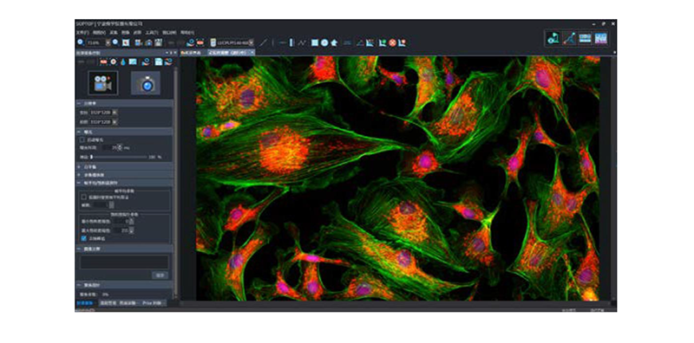The height and width of the screenshot is (343, 694).
Task: Click the blue water drop icon
Action: point(122,61)
